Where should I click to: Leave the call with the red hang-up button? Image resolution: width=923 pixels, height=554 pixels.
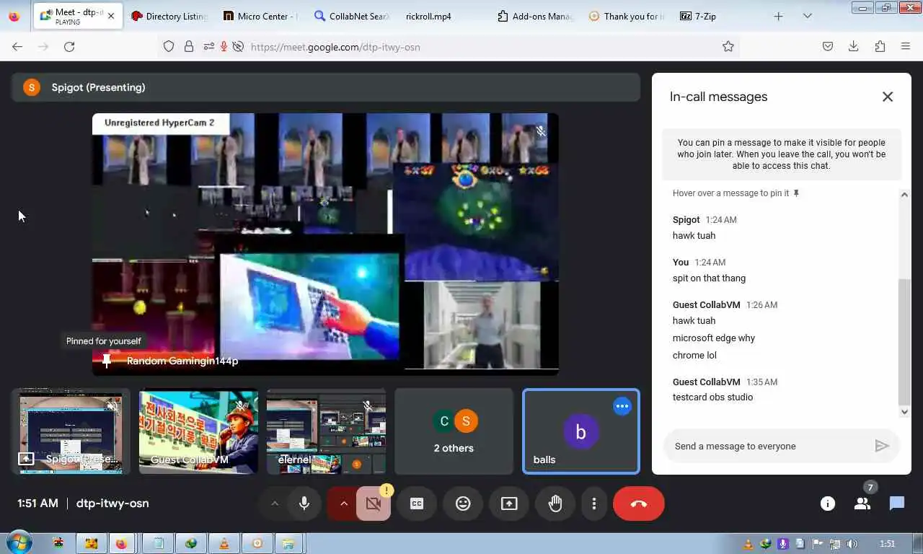point(639,504)
